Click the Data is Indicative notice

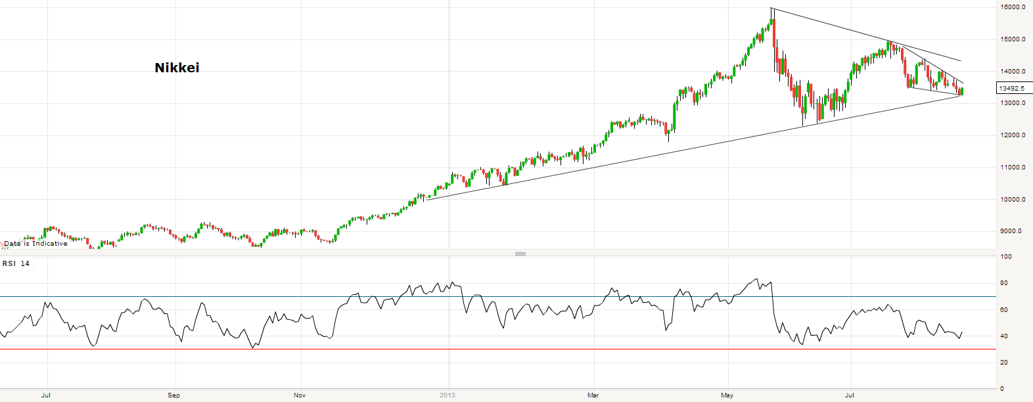pyautogui.click(x=35, y=244)
